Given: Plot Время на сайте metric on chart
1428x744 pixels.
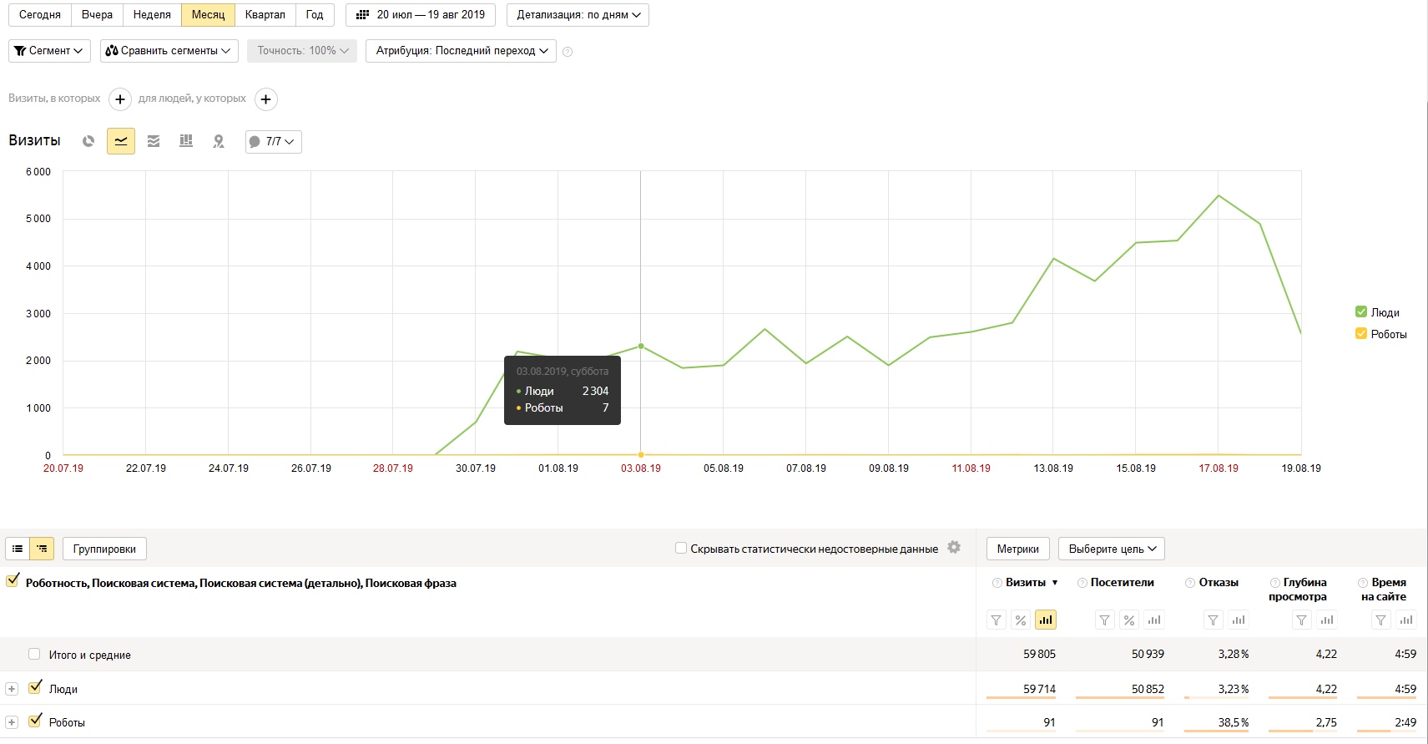Looking at the screenshot, I should point(1406,620).
